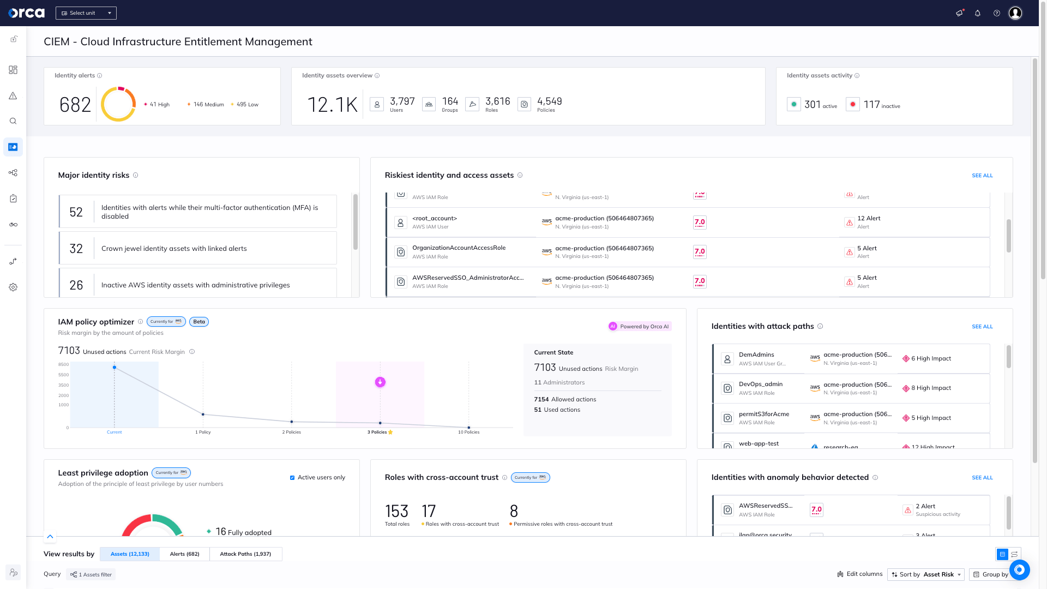The height and width of the screenshot is (589, 1047).
Task: Open the Dashboard panel from the sidebar
Action: (13, 70)
